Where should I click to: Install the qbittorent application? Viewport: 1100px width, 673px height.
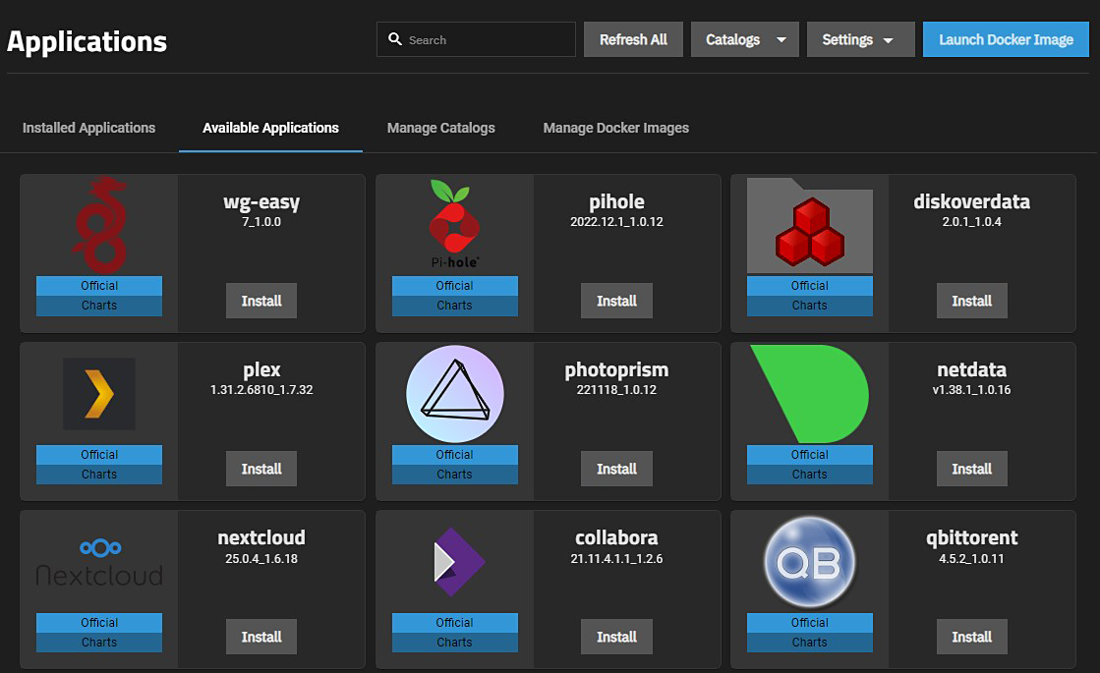pos(971,637)
